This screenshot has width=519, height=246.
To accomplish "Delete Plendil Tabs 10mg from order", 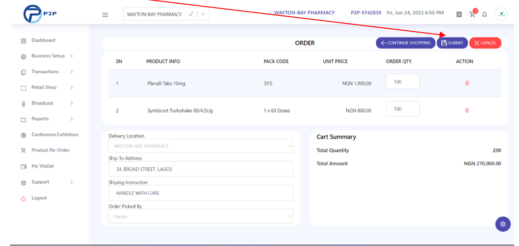I will tap(467, 83).
